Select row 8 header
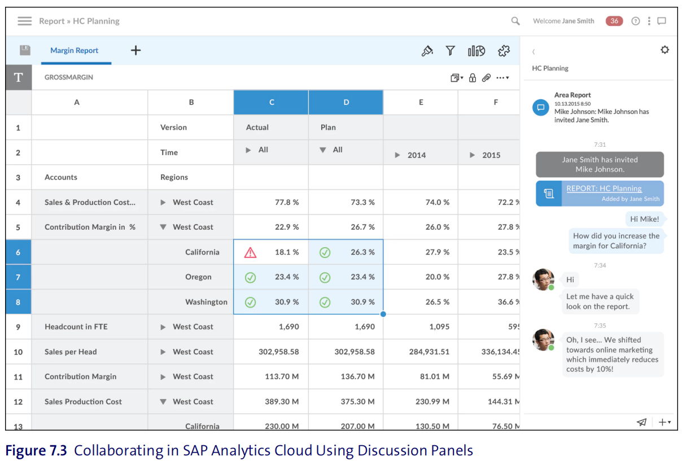Image resolution: width=682 pixels, height=465 pixels. [x=19, y=302]
